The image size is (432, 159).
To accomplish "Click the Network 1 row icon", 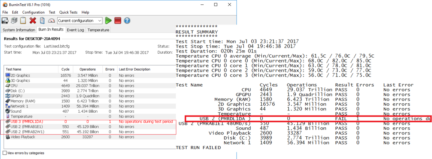I will 8,106.
